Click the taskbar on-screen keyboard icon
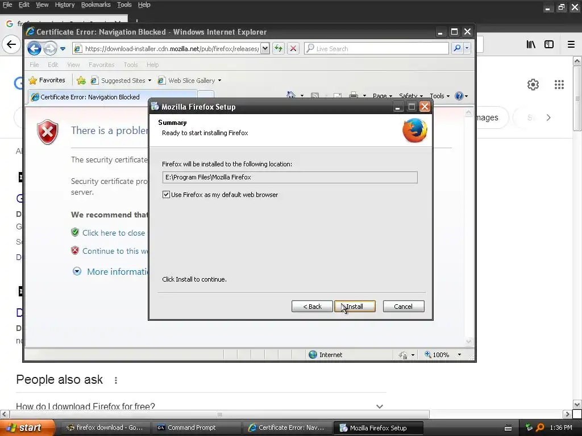The width and height of the screenshot is (582, 436). [x=508, y=428]
